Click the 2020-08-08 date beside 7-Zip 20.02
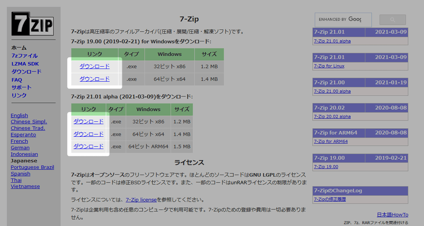This screenshot has width=424, height=226. coord(387,108)
